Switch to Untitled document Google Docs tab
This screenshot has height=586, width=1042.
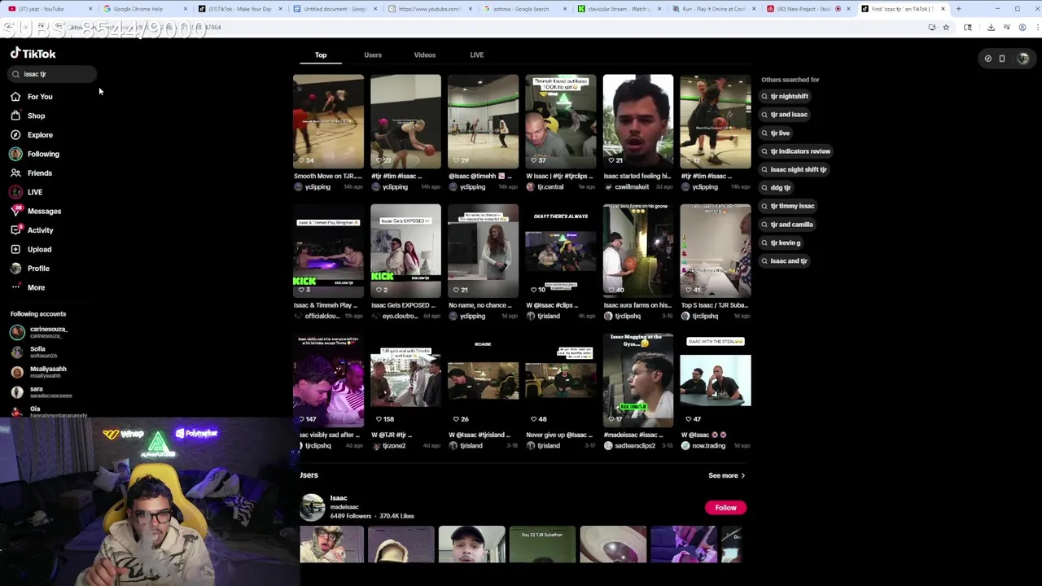(x=334, y=9)
